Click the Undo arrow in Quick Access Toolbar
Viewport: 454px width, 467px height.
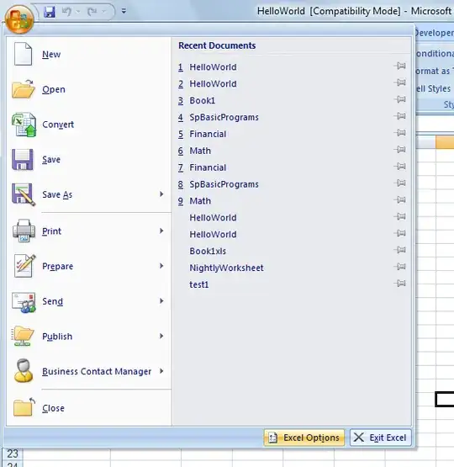click(x=66, y=12)
